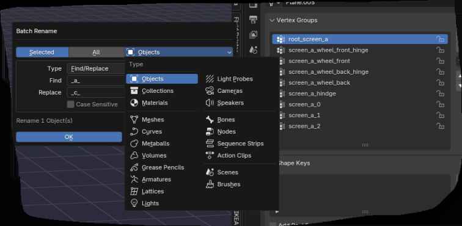
Task: Click the Shape Keys list resize grip
Action: click(365, 212)
